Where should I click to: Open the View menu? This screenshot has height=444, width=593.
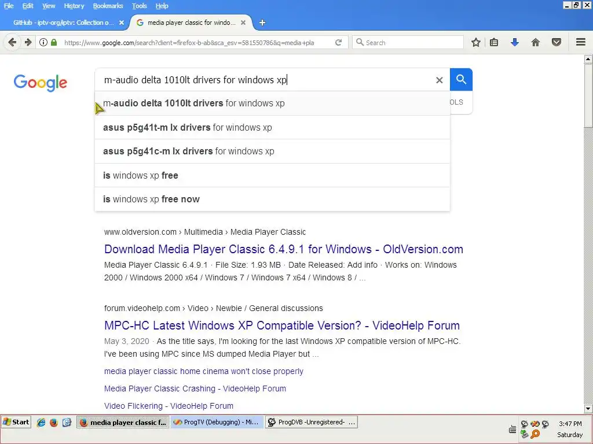(x=49, y=6)
